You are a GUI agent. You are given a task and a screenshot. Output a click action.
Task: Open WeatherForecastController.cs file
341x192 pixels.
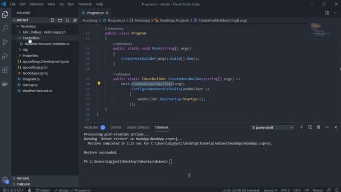click(47, 44)
